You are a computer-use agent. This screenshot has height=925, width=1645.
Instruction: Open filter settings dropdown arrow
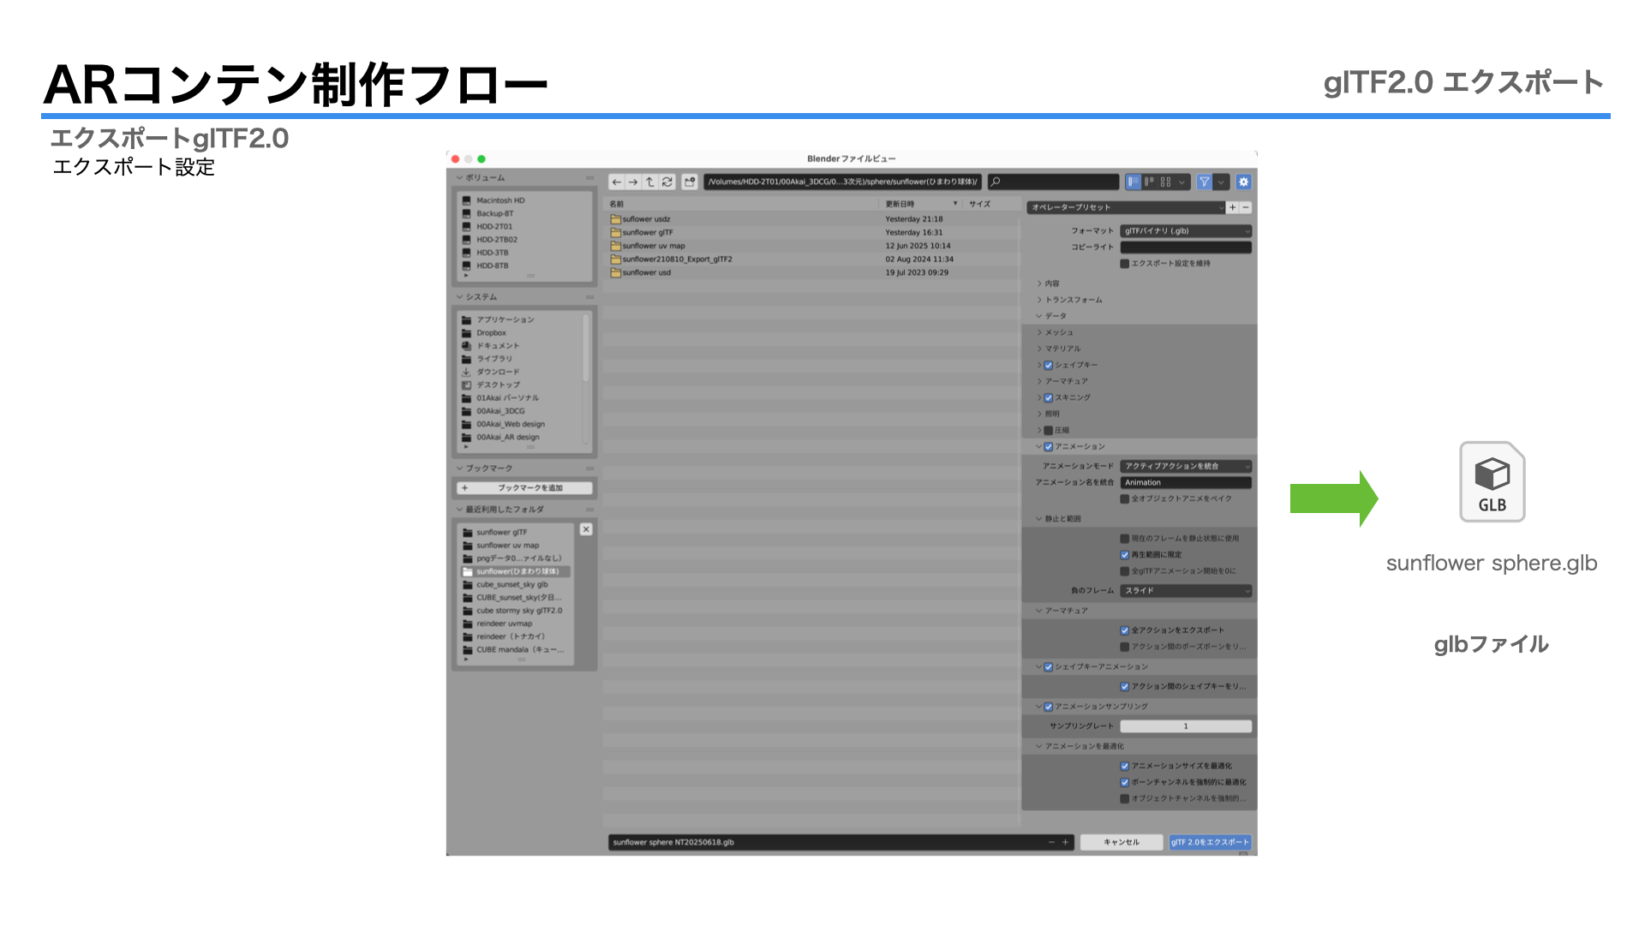point(1221,182)
